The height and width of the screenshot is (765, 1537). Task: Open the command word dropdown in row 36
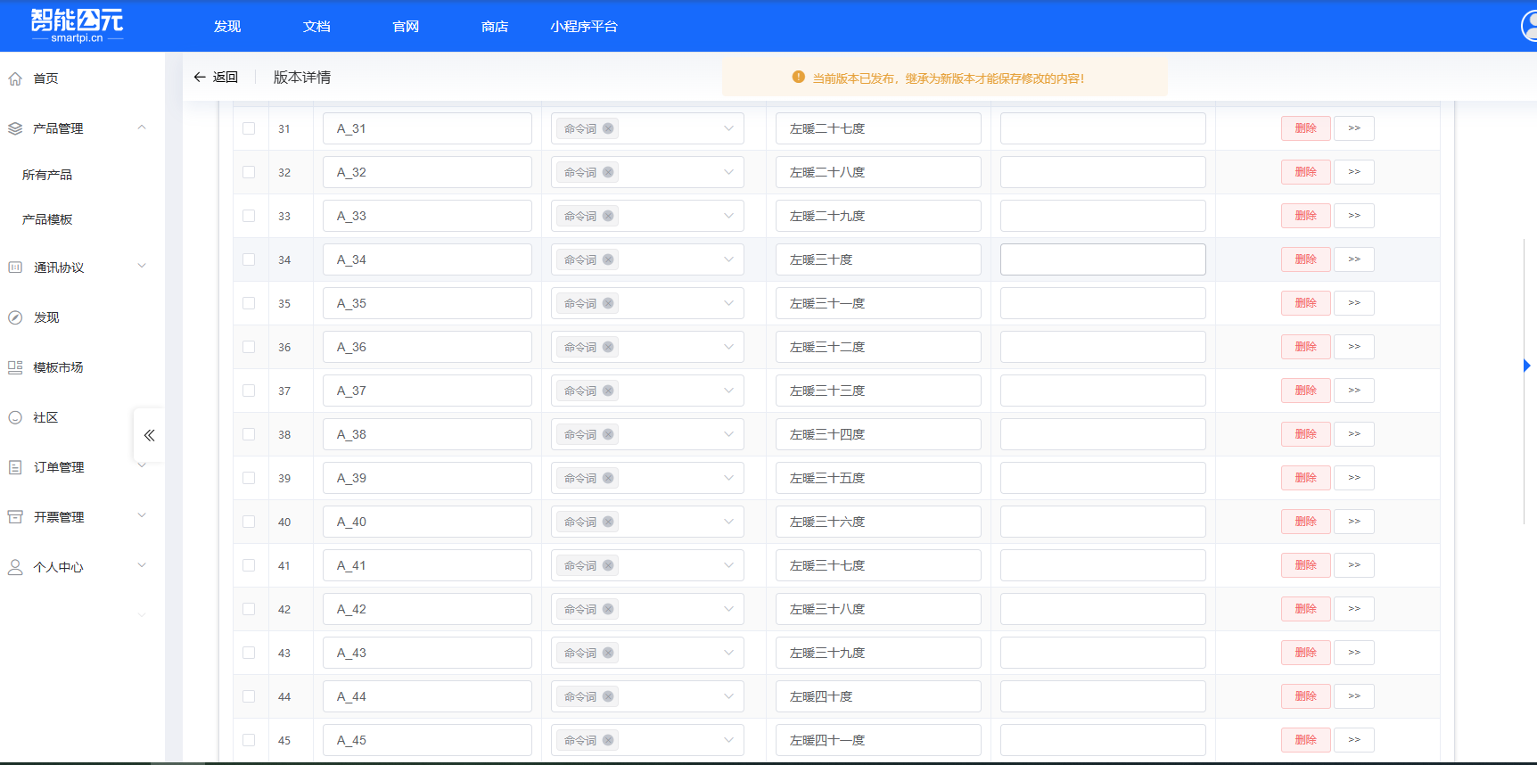728,347
